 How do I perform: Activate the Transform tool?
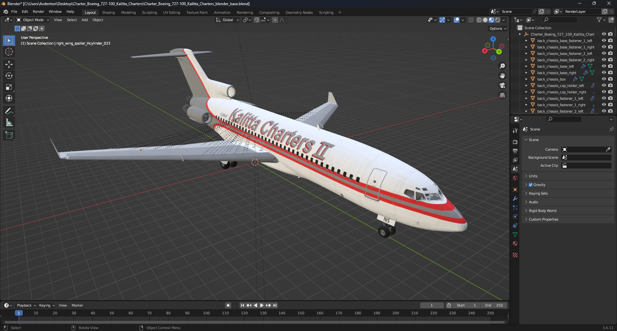click(x=9, y=98)
